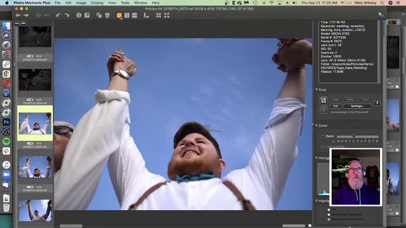Image resolution: width=406 pixels, height=228 pixels.
Task: Open the Edit menu
Action: (68, 3)
